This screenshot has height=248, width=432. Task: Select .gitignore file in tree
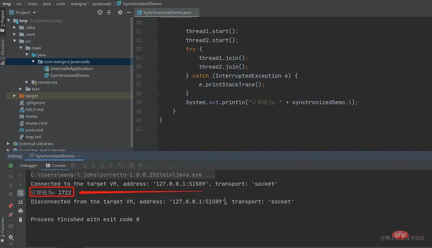(32, 103)
